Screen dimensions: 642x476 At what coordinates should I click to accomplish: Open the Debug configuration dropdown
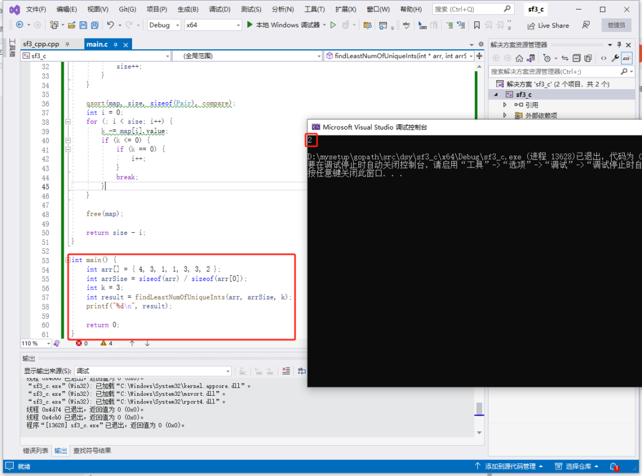163,25
